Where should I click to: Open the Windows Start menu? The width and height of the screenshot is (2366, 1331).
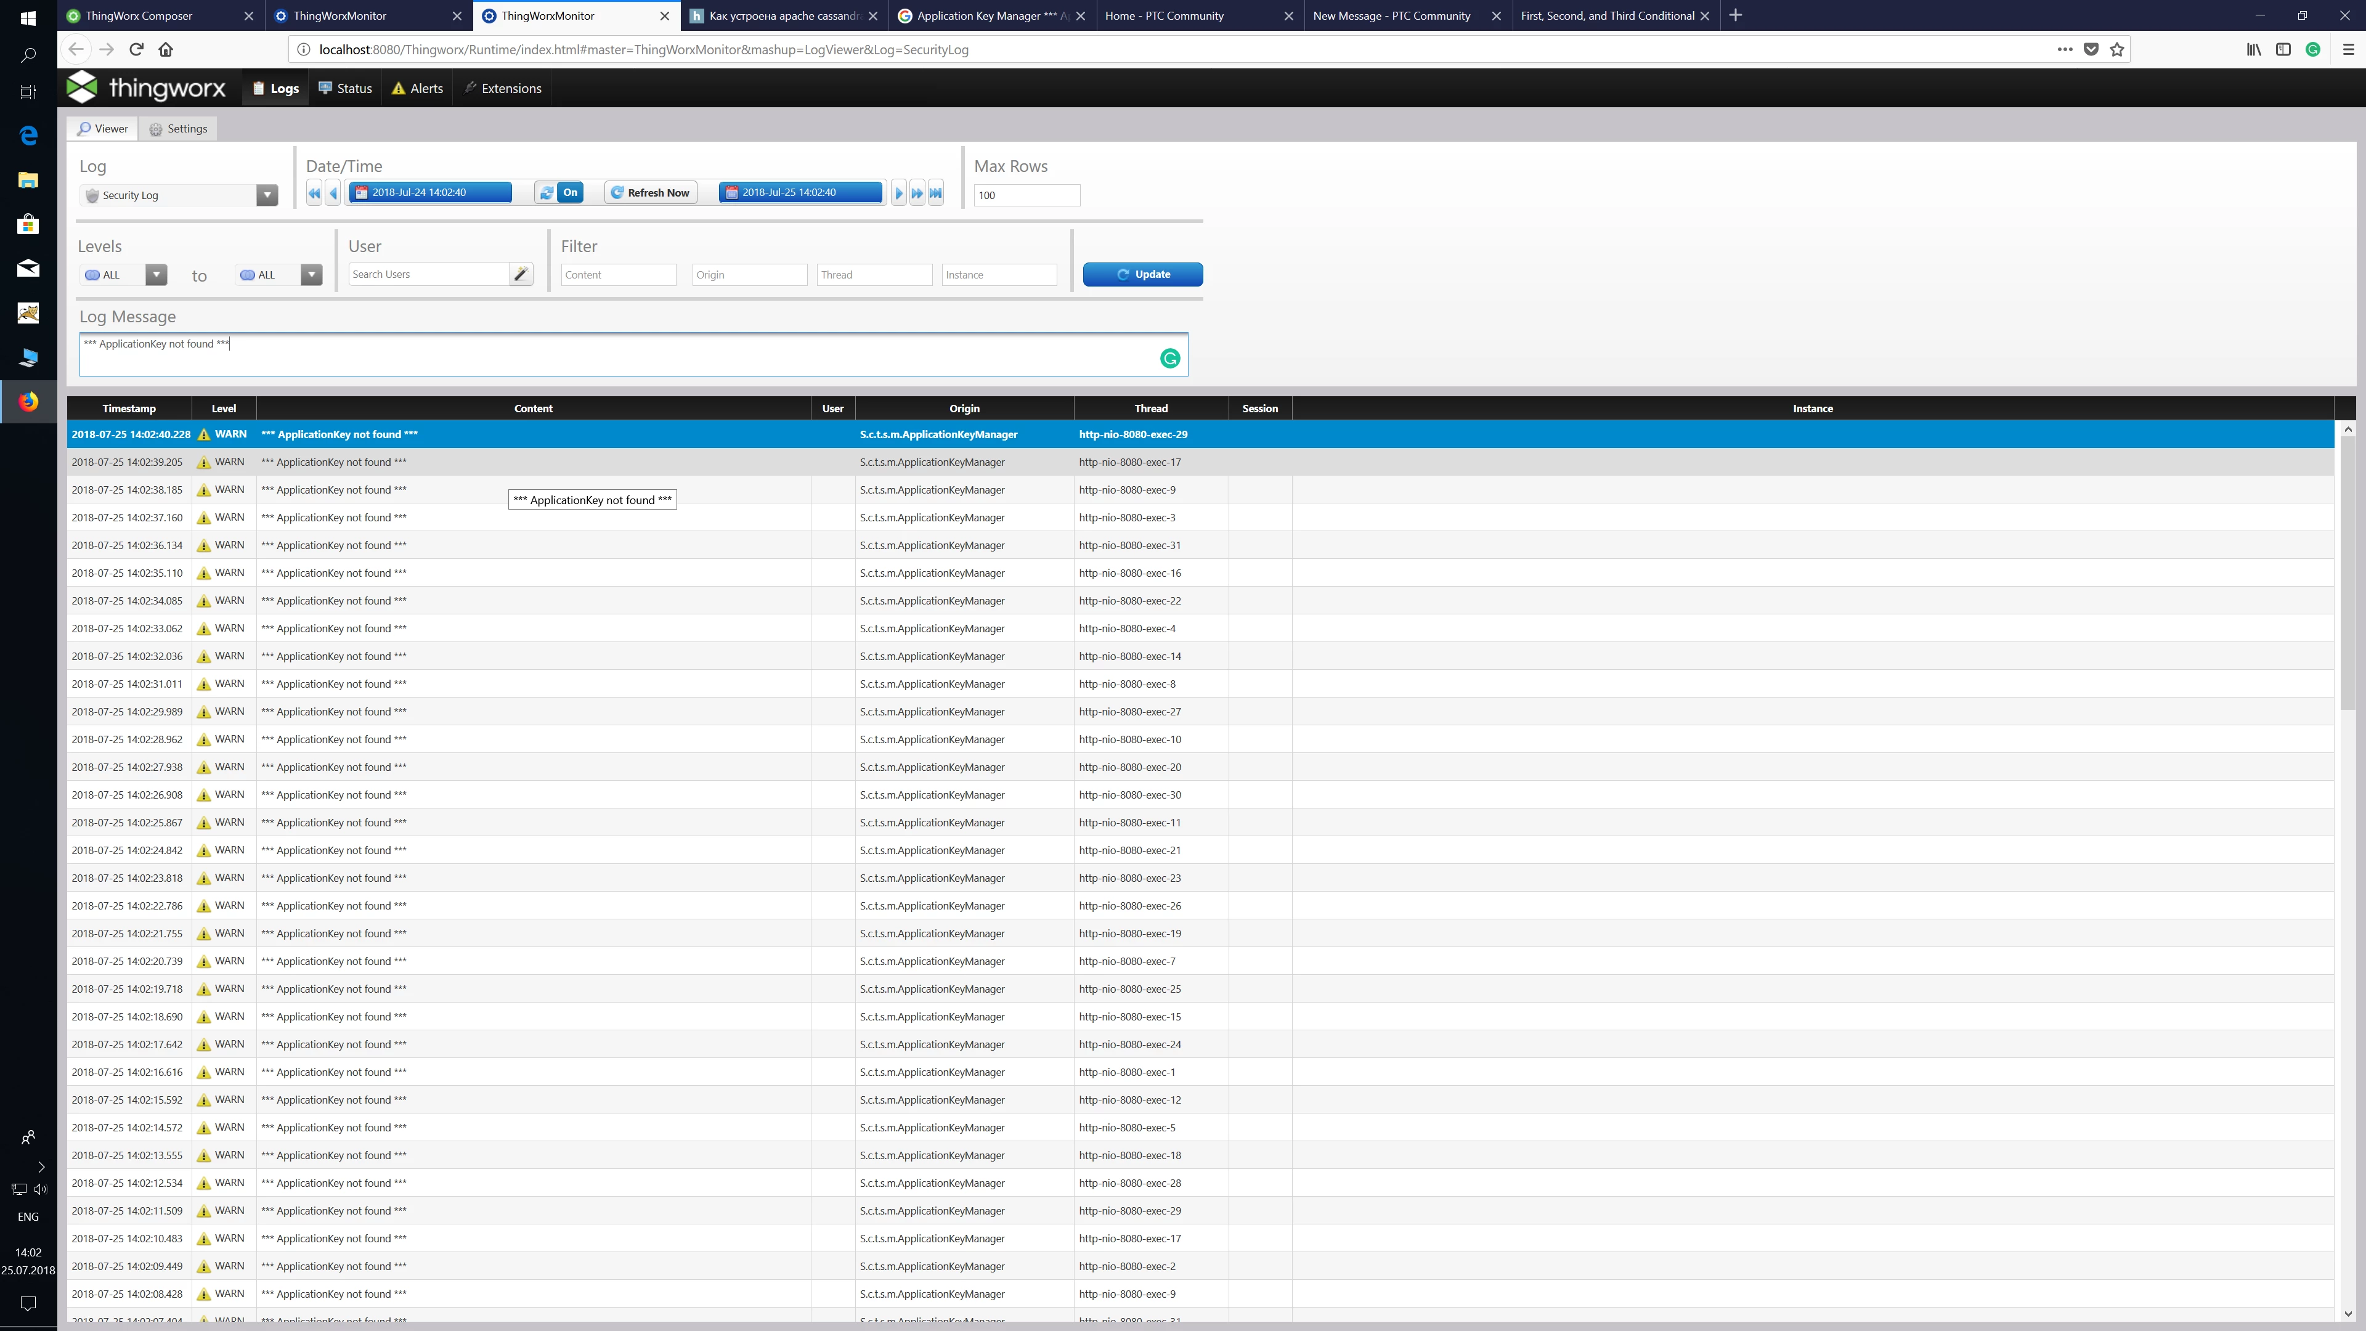(x=28, y=17)
